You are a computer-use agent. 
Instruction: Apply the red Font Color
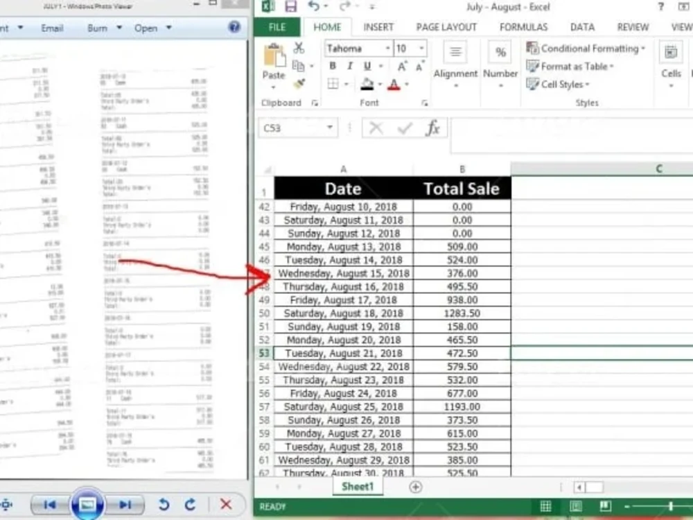pos(394,84)
